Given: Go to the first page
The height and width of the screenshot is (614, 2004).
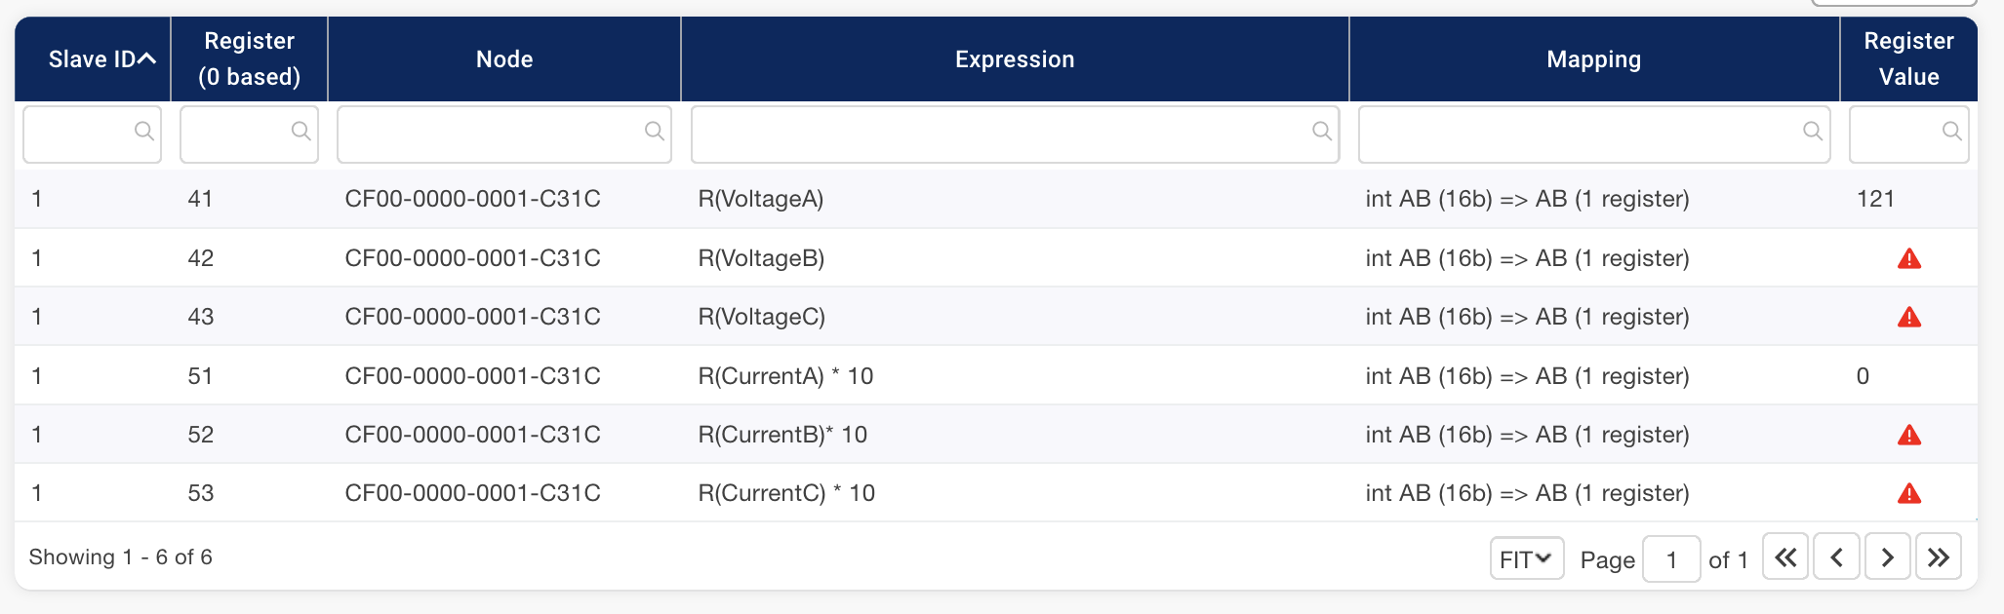Looking at the screenshot, I should click(1784, 557).
